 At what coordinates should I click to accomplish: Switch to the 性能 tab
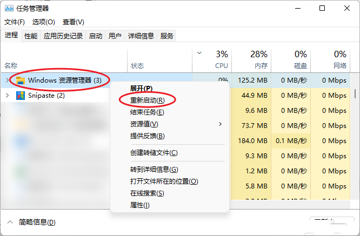tap(31, 36)
